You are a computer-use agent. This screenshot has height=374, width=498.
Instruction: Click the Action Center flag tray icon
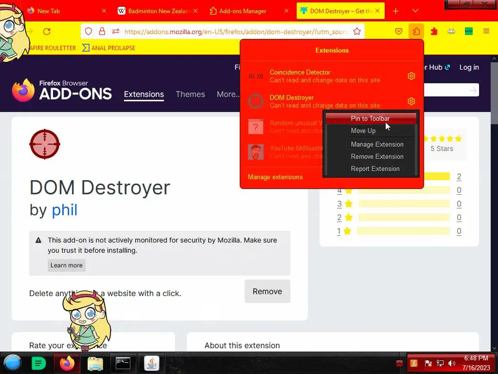click(428, 363)
